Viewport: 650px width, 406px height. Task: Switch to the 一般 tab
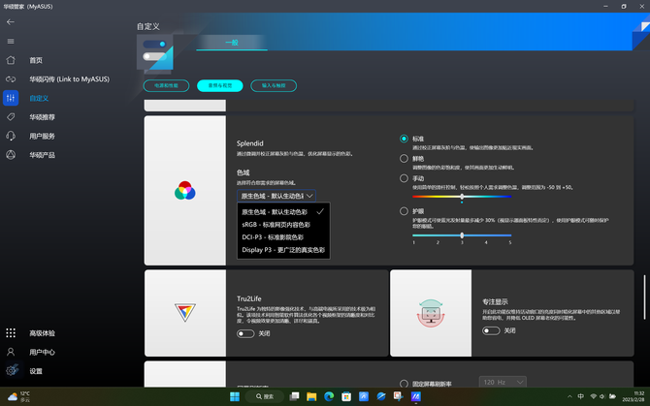232,43
